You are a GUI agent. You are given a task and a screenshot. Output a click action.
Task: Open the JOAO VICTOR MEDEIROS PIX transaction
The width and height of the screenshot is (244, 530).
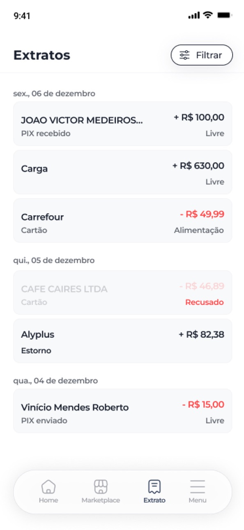click(122, 124)
